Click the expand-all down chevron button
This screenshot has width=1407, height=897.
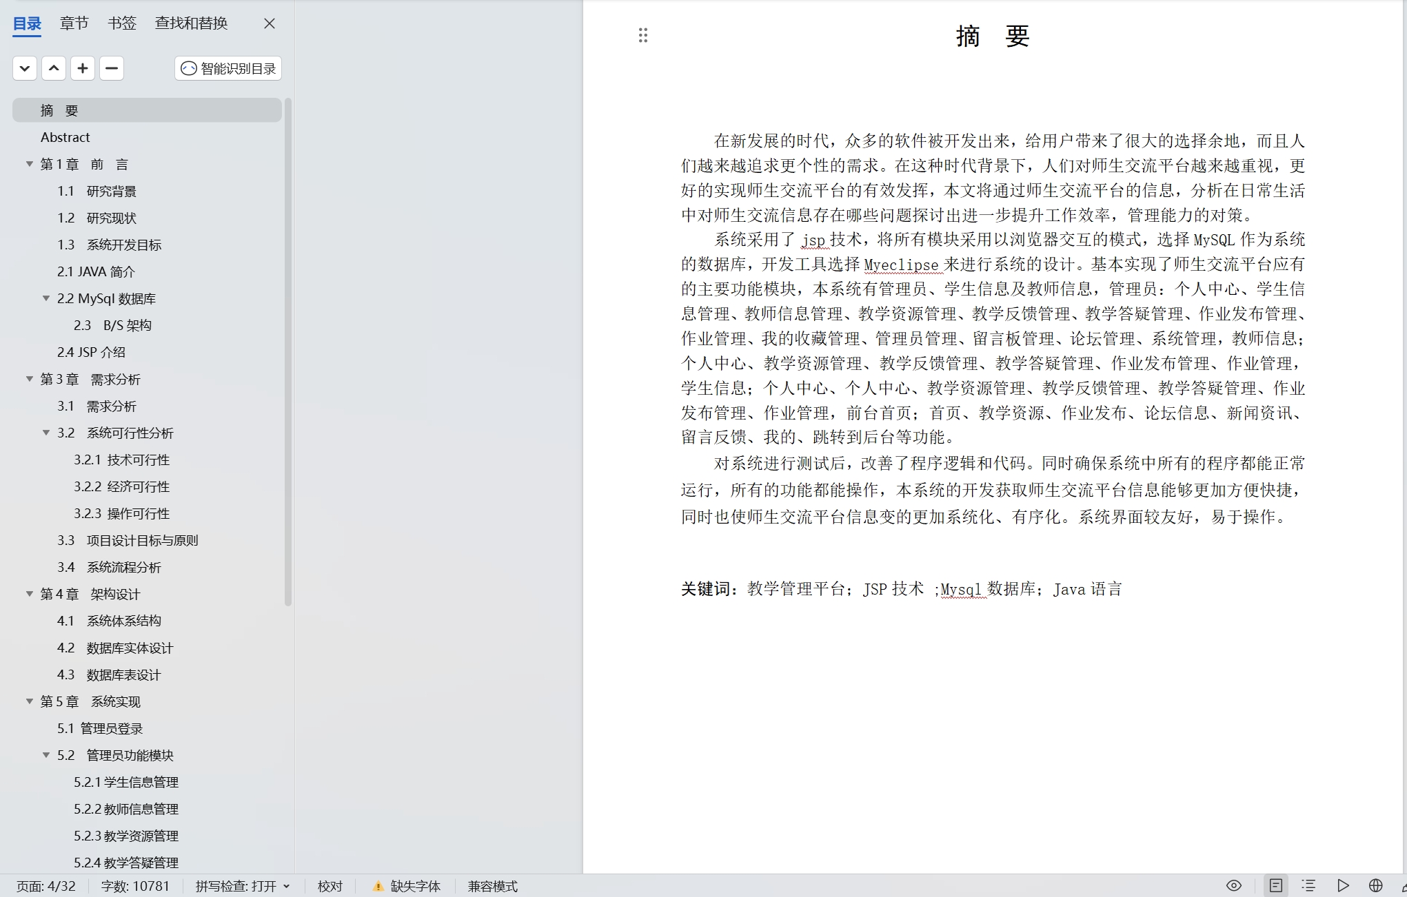(25, 68)
